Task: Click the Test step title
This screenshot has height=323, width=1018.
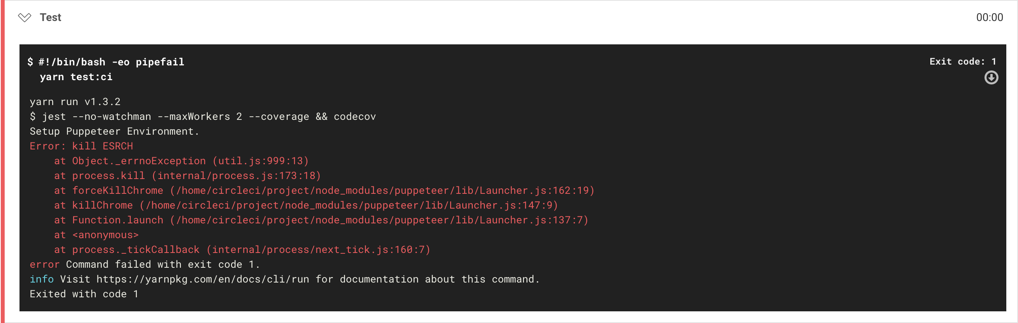Action: tap(51, 18)
